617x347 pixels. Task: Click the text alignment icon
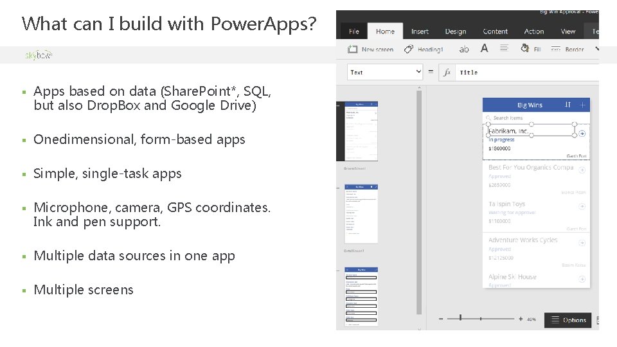(x=504, y=48)
